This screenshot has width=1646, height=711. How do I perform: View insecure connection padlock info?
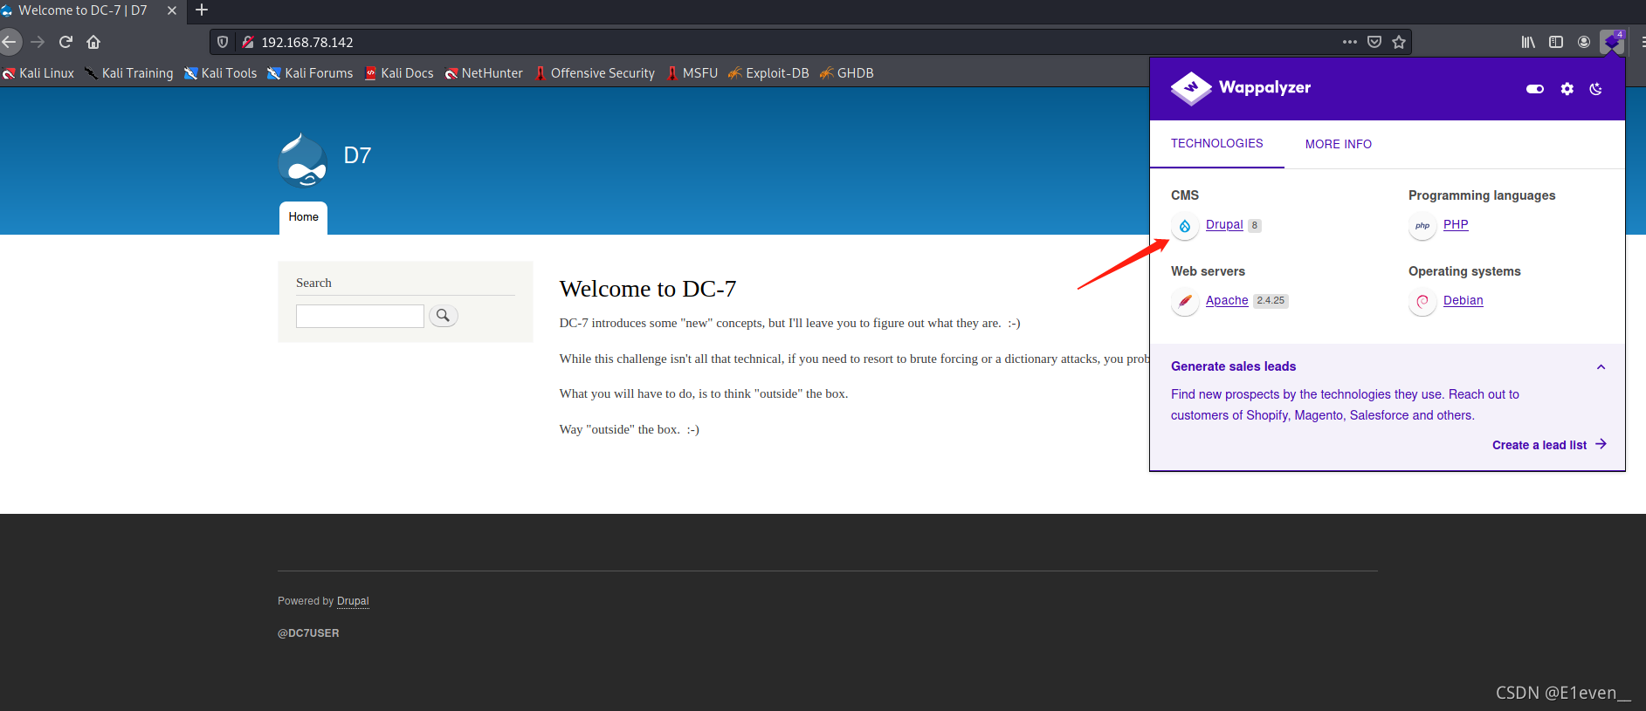248,42
